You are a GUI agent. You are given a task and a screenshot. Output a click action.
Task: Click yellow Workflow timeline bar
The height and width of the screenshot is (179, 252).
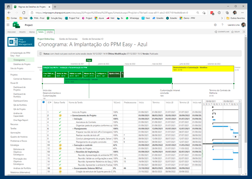click(203, 69)
